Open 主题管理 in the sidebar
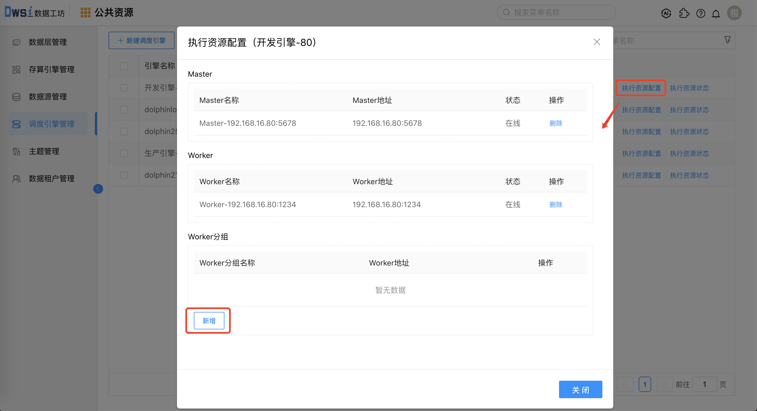 click(x=43, y=151)
